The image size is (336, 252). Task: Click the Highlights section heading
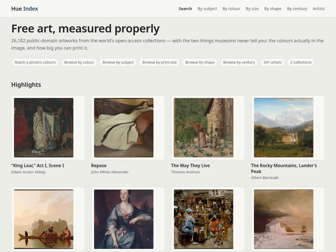(26, 85)
